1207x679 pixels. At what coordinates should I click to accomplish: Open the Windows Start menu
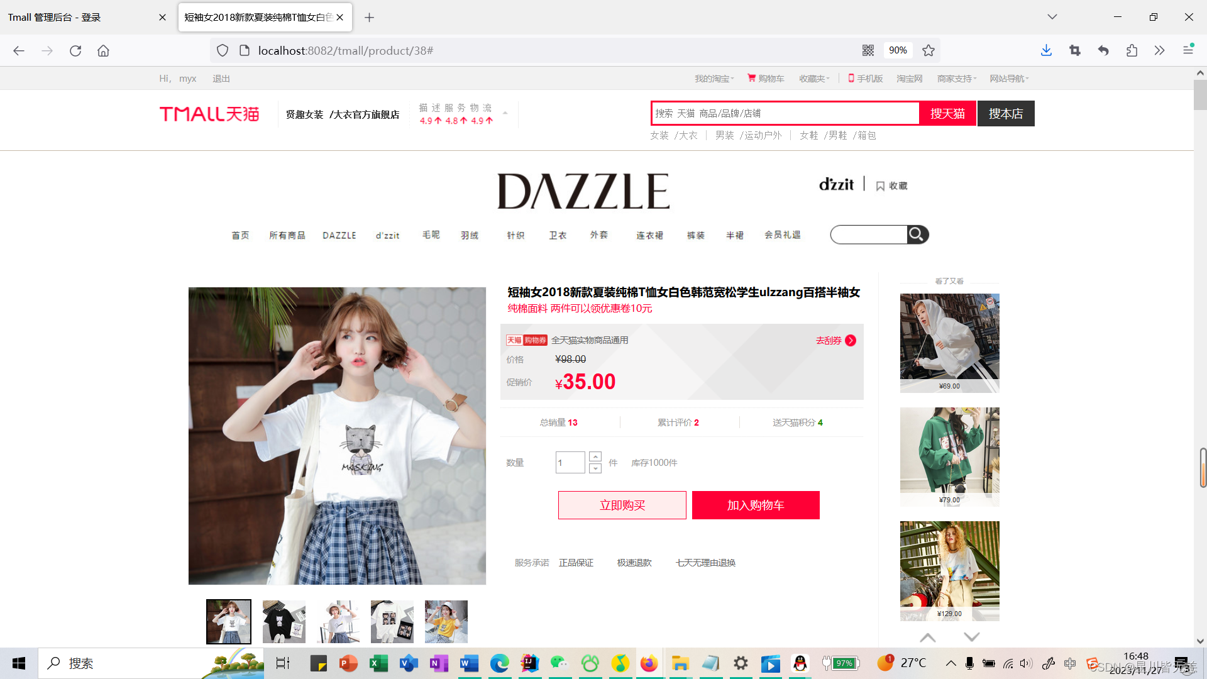19,663
